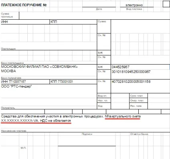170x159 pixels.
Task: Click the 'НДС не облагается' text
Action: (x=55, y=121)
